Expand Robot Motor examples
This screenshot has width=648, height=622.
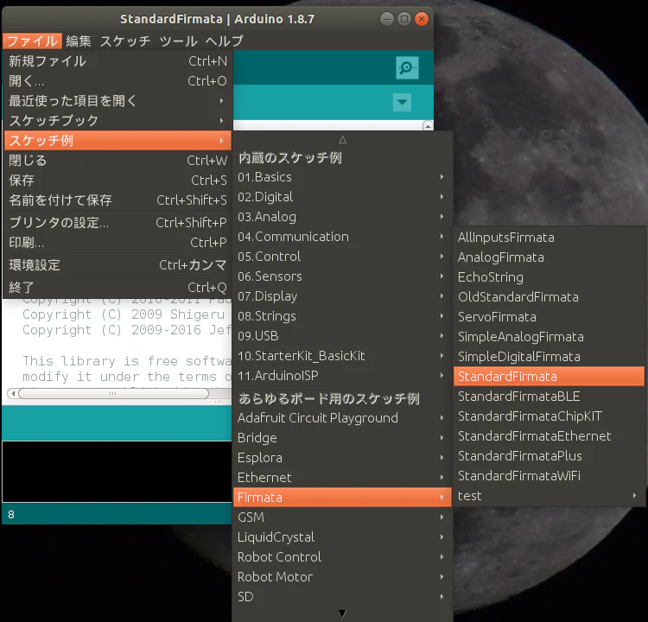click(342, 576)
